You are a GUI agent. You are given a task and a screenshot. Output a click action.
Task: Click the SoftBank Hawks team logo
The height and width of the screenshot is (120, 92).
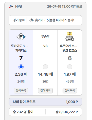click(x=70, y=37)
